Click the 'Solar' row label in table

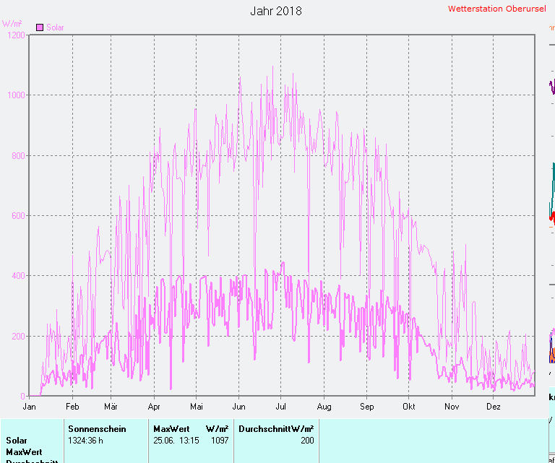point(17,441)
